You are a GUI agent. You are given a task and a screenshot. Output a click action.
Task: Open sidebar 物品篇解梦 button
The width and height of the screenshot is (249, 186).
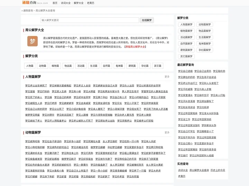click(x=205, y=31)
